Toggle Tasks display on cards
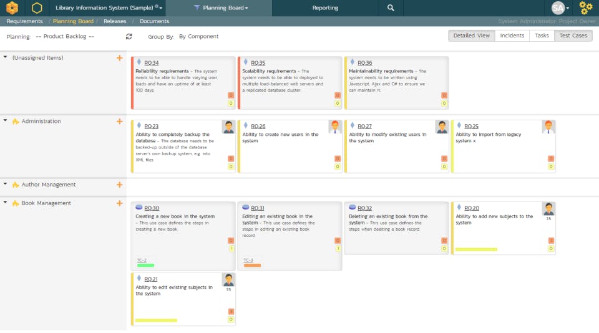This screenshot has width=599, height=333. 542,36
